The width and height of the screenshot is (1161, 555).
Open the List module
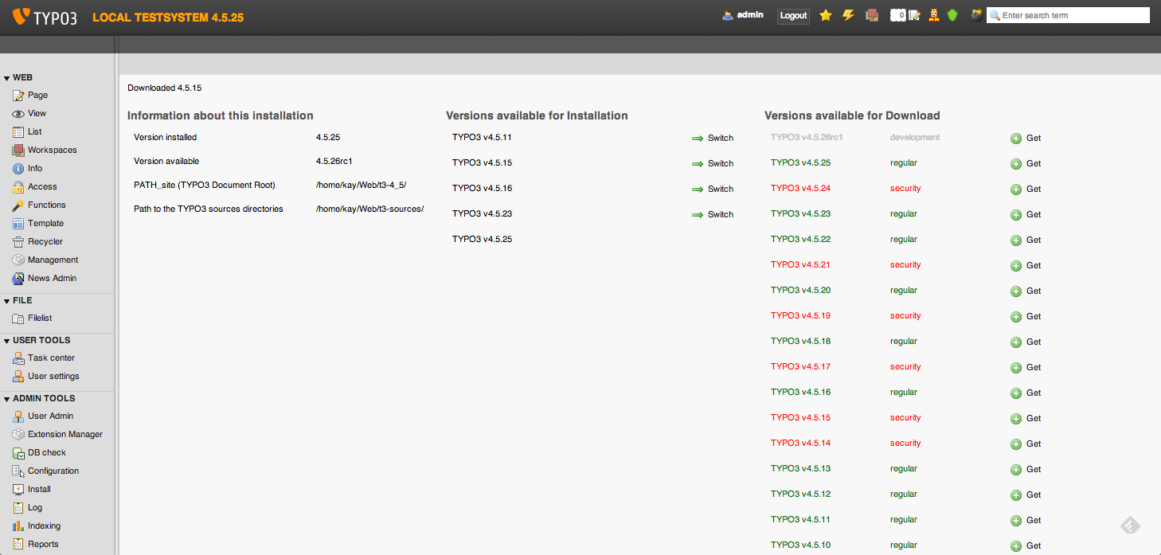[27, 132]
